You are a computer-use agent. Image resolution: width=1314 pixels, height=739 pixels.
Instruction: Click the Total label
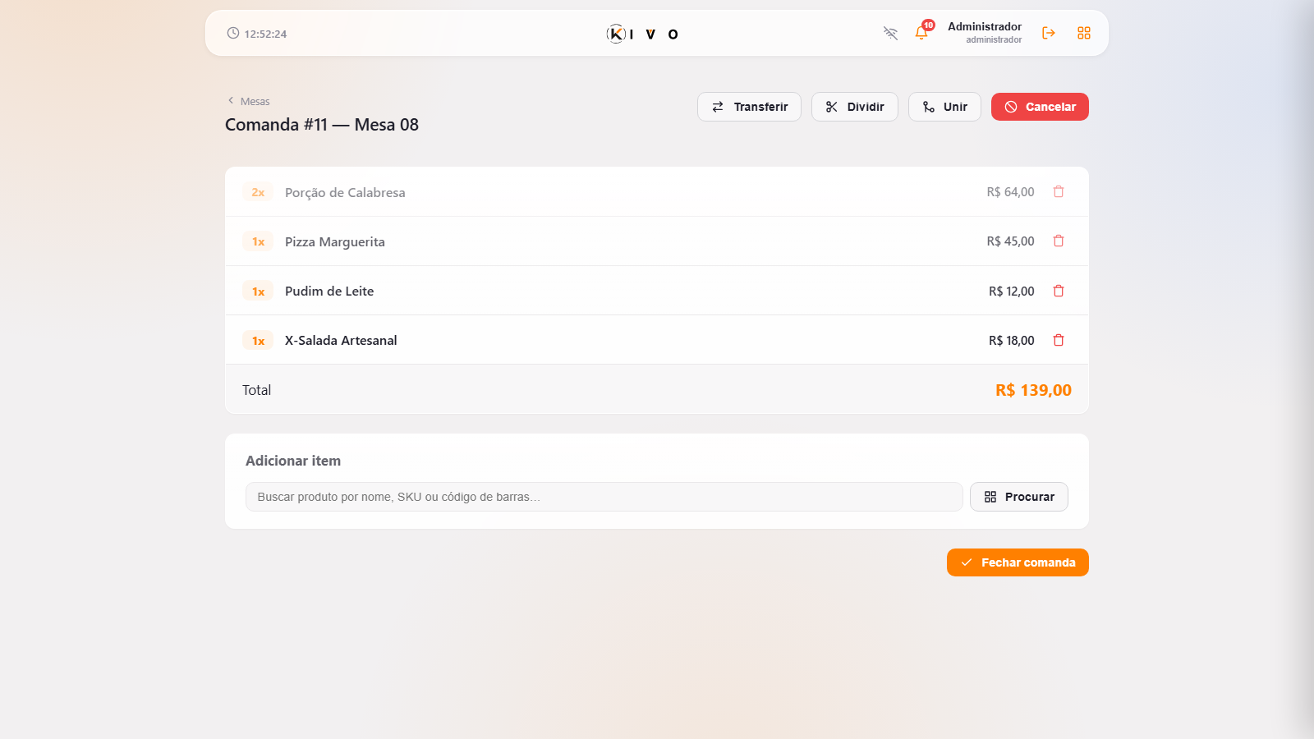tap(256, 390)
